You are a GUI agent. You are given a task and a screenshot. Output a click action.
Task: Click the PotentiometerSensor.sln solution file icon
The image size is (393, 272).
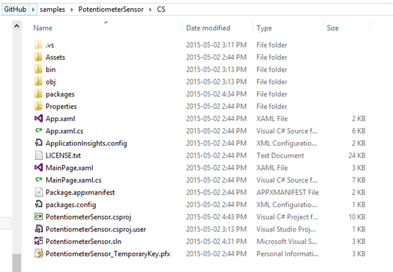[x=38, y=242]
